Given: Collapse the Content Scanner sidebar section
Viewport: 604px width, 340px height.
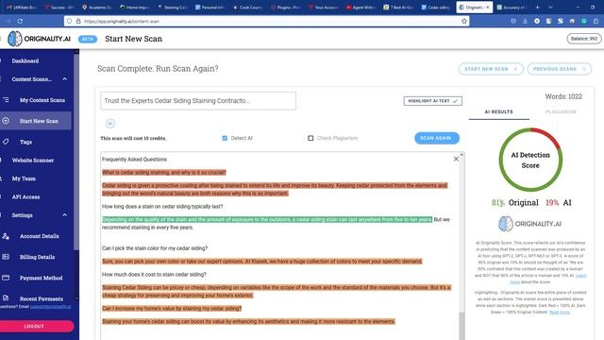Looking at the screenshot, I should pyautogui.click(x=65, y=79).
